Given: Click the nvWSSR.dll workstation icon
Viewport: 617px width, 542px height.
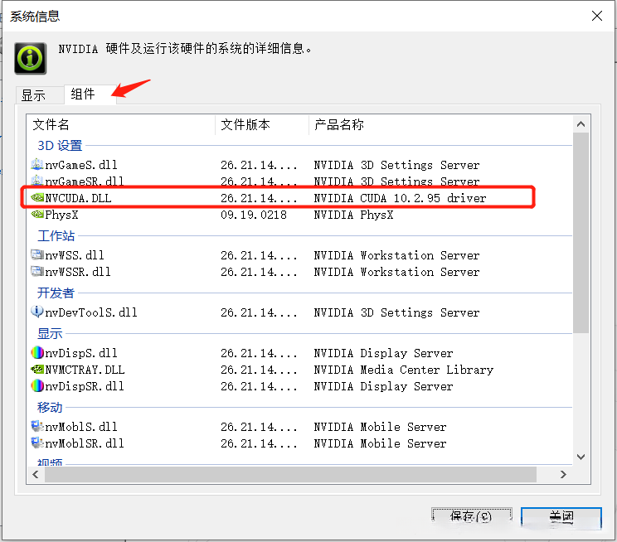Looking at the screenshot, I should click(37, 271).
